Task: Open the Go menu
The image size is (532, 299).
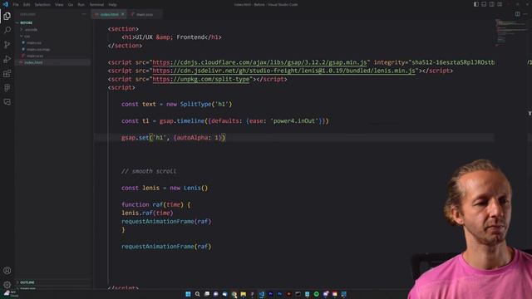Action: 71,5
